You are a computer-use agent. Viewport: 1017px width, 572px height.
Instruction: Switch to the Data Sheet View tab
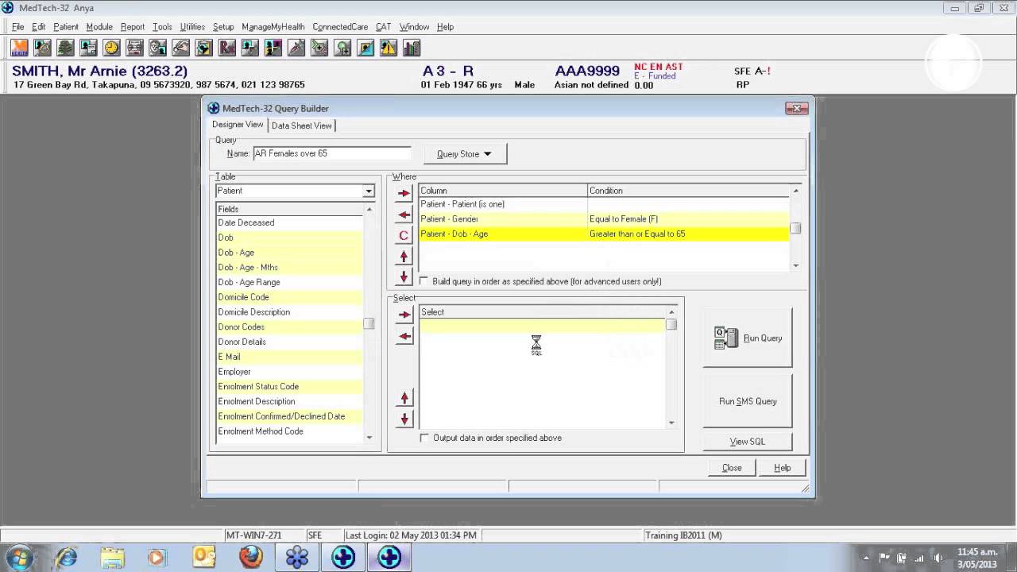[x=302, y=126]
